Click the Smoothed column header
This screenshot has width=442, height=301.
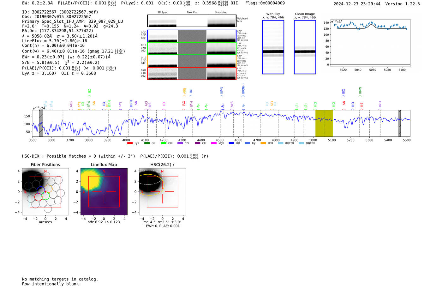point(221,12)
